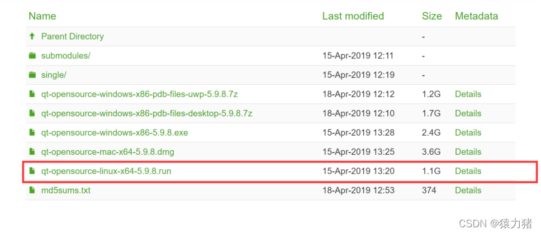Download qt-opensource-windows-x86-5.9.8.exe
This screenshot has width=541, height=234.
pos(115,133)
